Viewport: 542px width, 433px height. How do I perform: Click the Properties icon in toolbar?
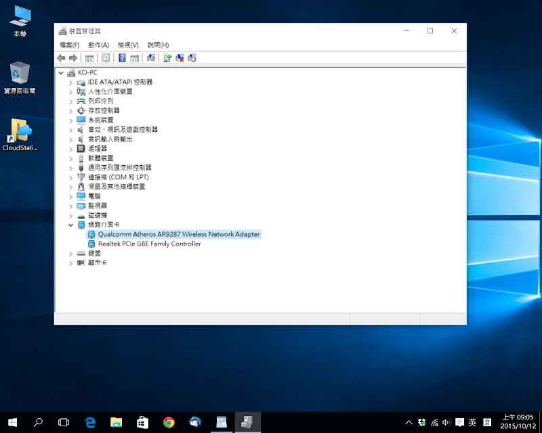(106, 58)
